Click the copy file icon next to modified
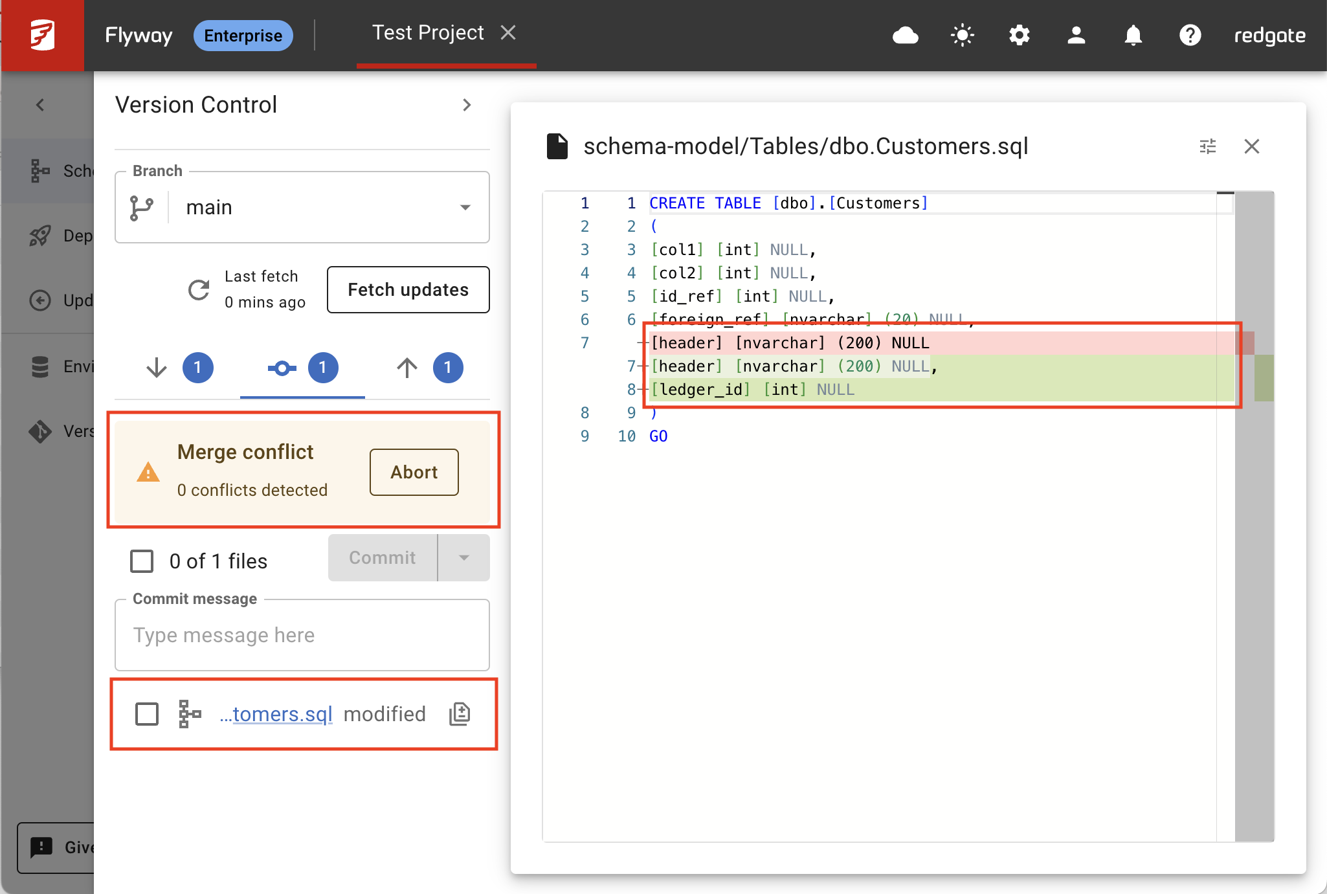This screenshot has height=894, width=1327. (x=460, y=713)
